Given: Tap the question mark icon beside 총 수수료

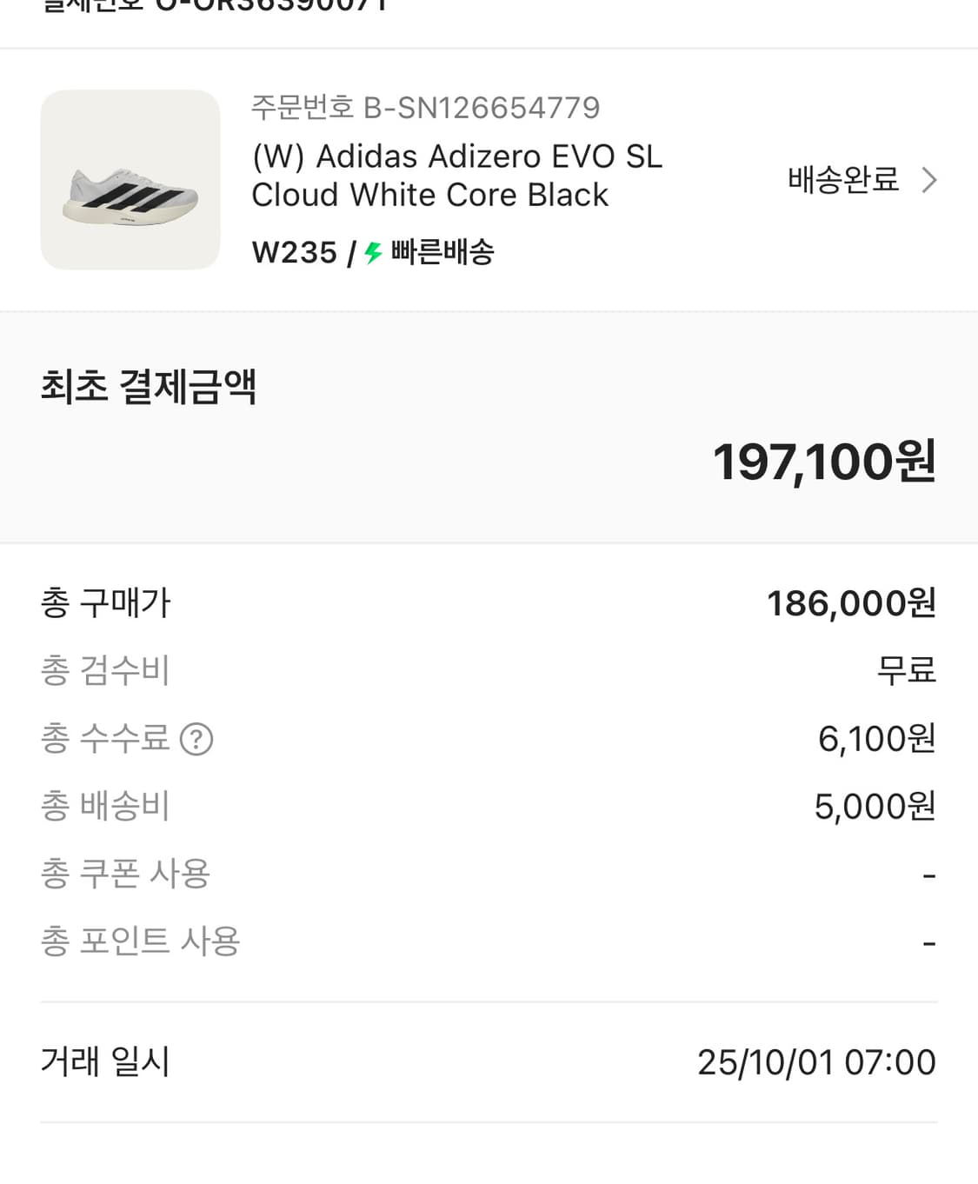Looking at the screenshot, I should coord(196,740).
